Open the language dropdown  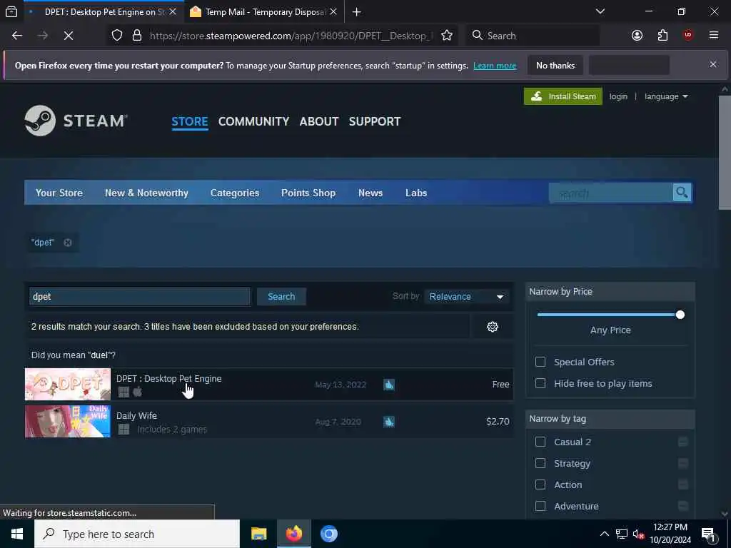666,96
